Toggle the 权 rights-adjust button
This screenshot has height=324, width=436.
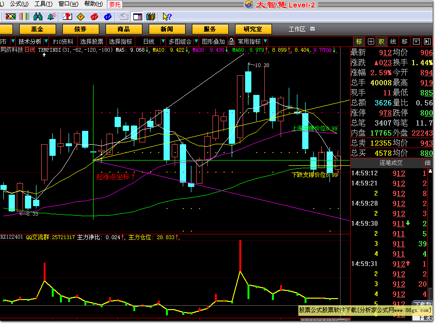(x=381, y=42)
